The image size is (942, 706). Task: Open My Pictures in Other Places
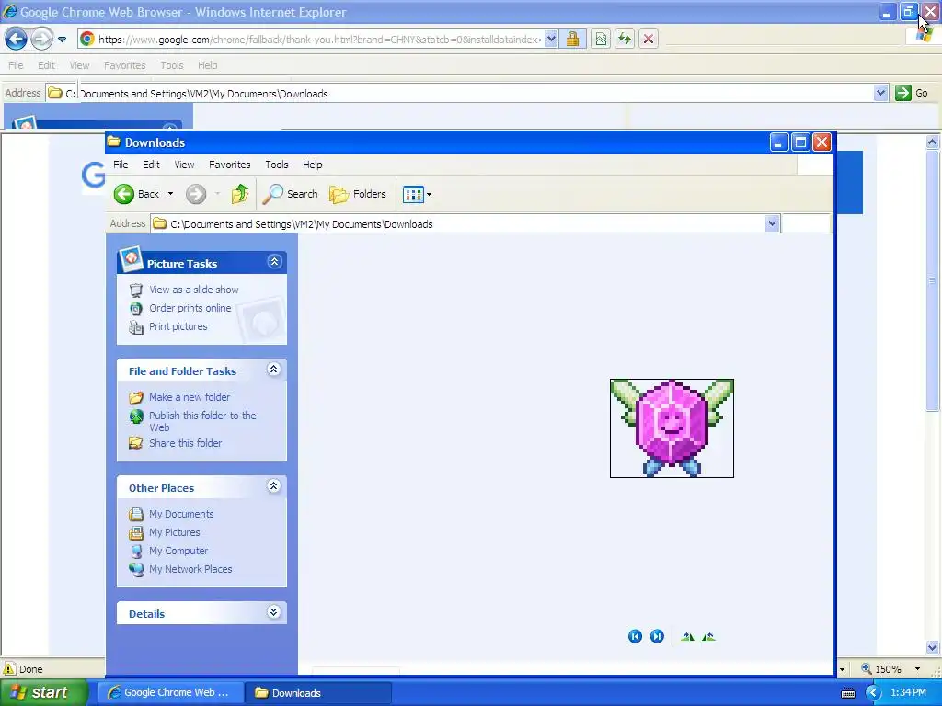coord(174,532)
